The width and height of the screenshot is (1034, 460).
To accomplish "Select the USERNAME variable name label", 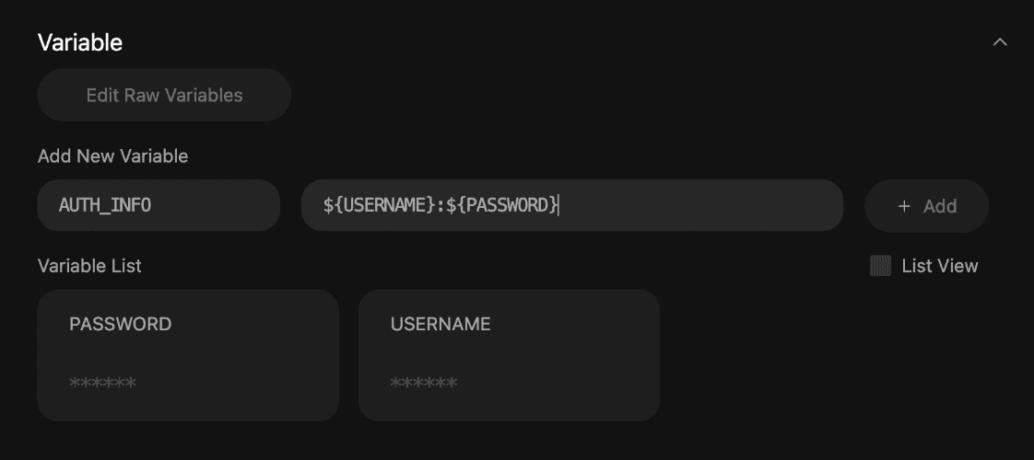I will [x=441, y=324].
